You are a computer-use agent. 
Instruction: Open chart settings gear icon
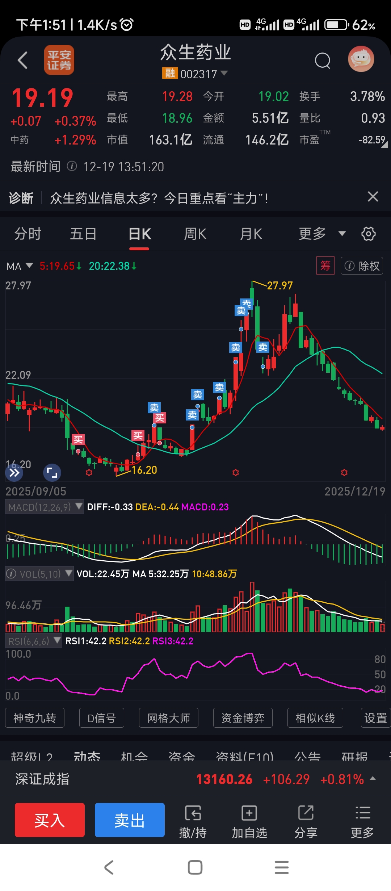[368, 234]
